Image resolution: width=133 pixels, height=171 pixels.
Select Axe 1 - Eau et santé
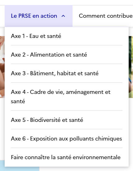67,36
